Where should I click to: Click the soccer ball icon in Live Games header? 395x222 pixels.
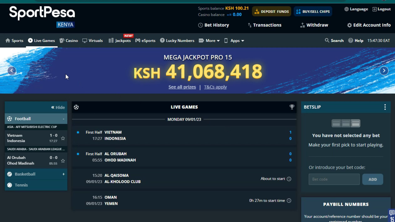pos(76,107)
